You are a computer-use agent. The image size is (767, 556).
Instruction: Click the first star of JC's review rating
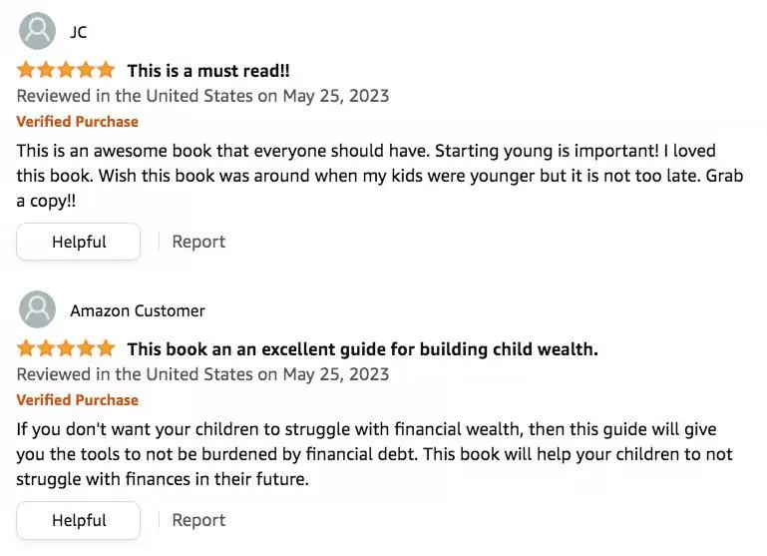coord(27,71)
